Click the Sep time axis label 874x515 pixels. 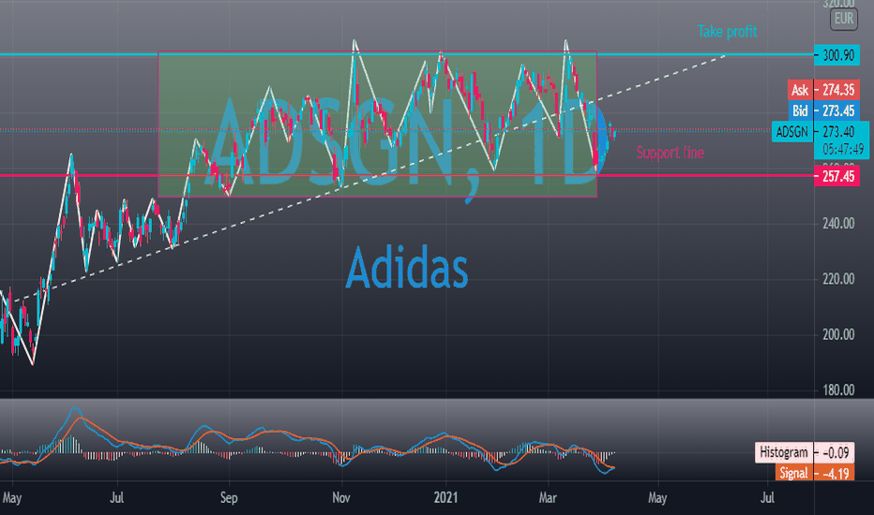(x=229, y=498)
